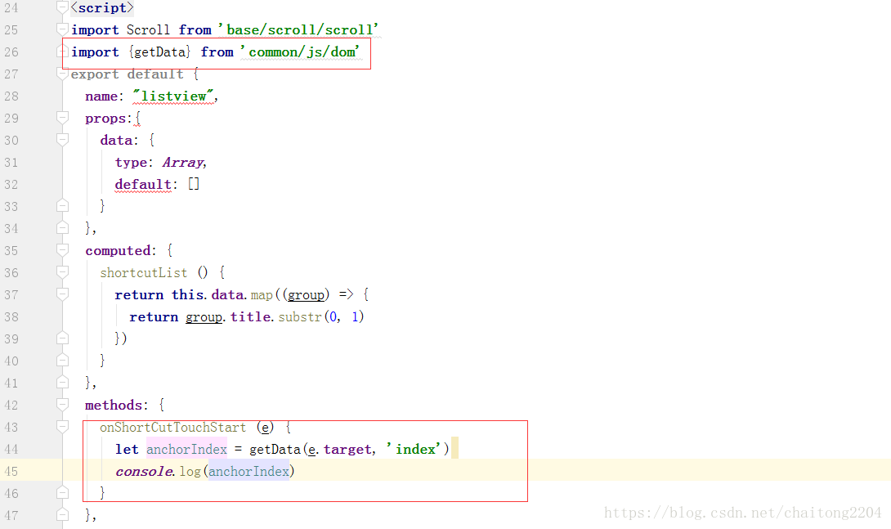This screenshot has width=891, height=529.
Task: Collapse the props block fold marker on line 29
Action: coord(62,118)
